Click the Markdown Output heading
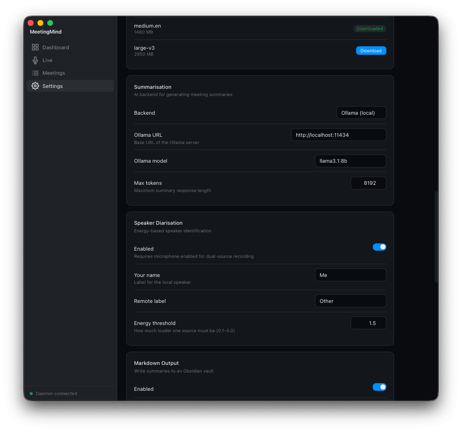Image resolution: width=462 pixels, height=432 pixels. [x=156, y=363]
